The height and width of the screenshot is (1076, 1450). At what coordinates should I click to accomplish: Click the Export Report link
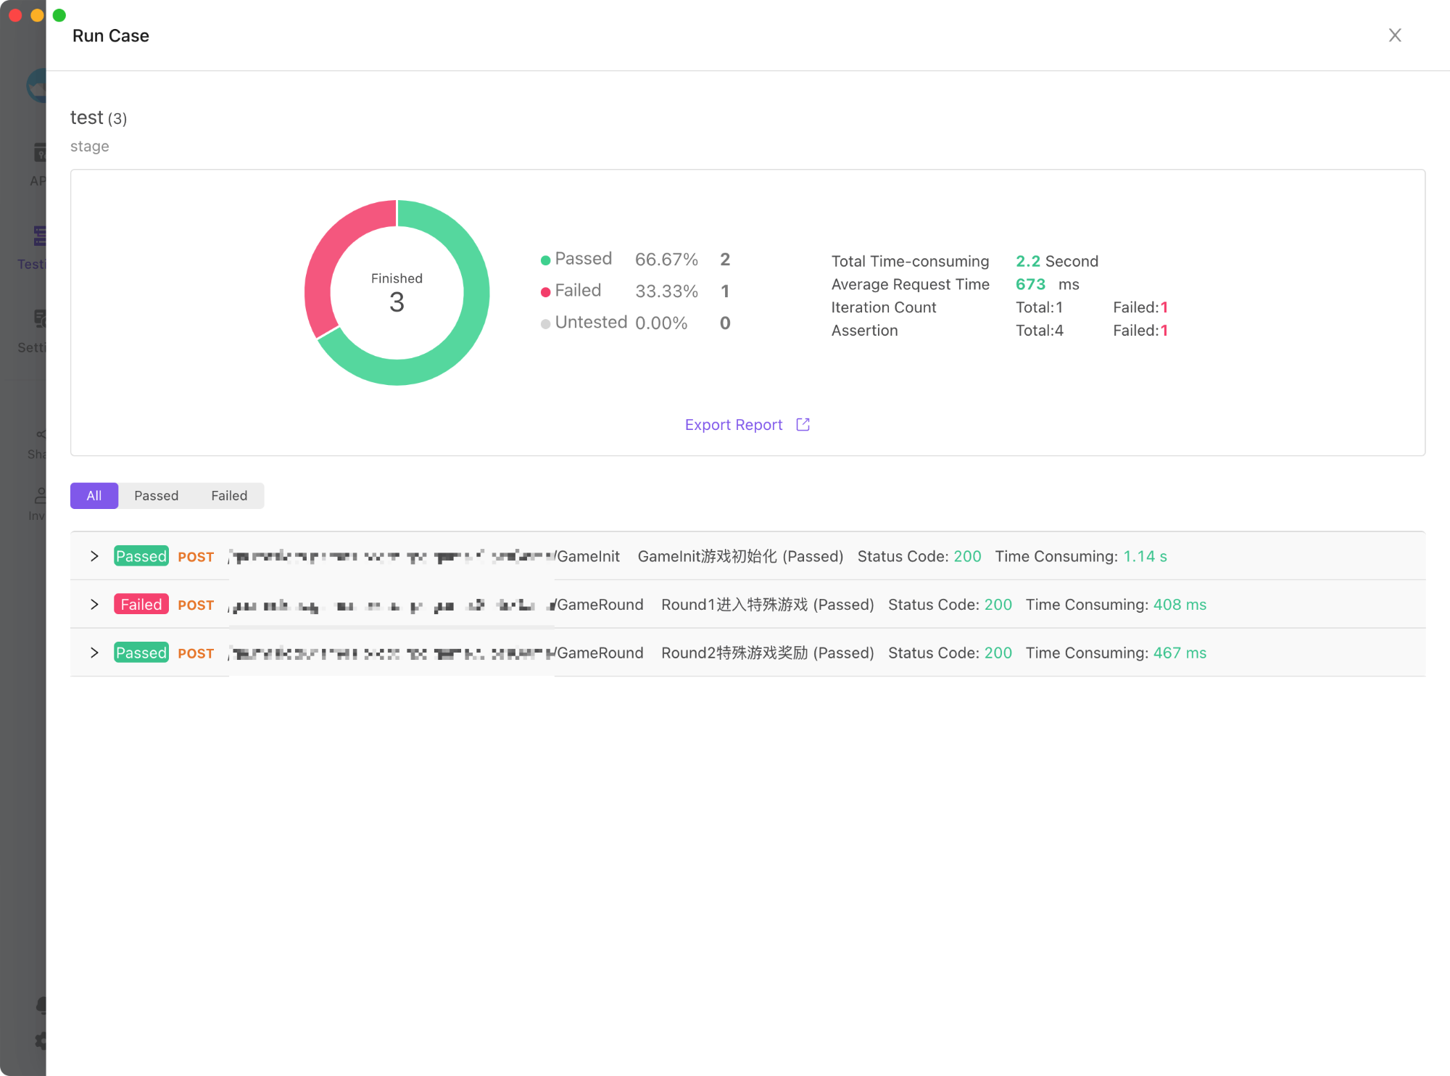coord(734,425)
